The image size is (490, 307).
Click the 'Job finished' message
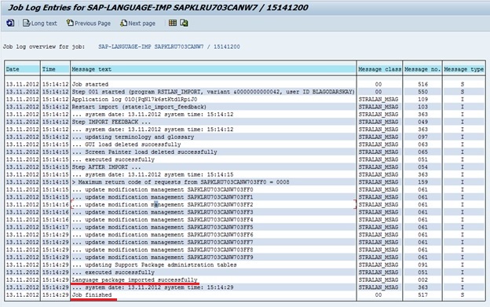[x=92, y=294]
